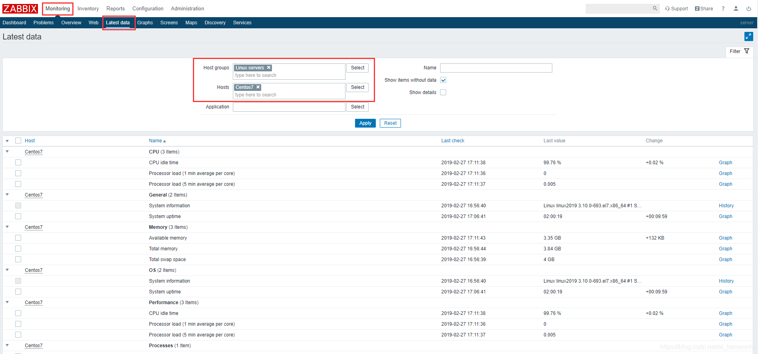Image resolution: width=758 pixels, height=354 pixels.
Task: Check Processor load 1 min row under CPU
Action: point(18,173)
